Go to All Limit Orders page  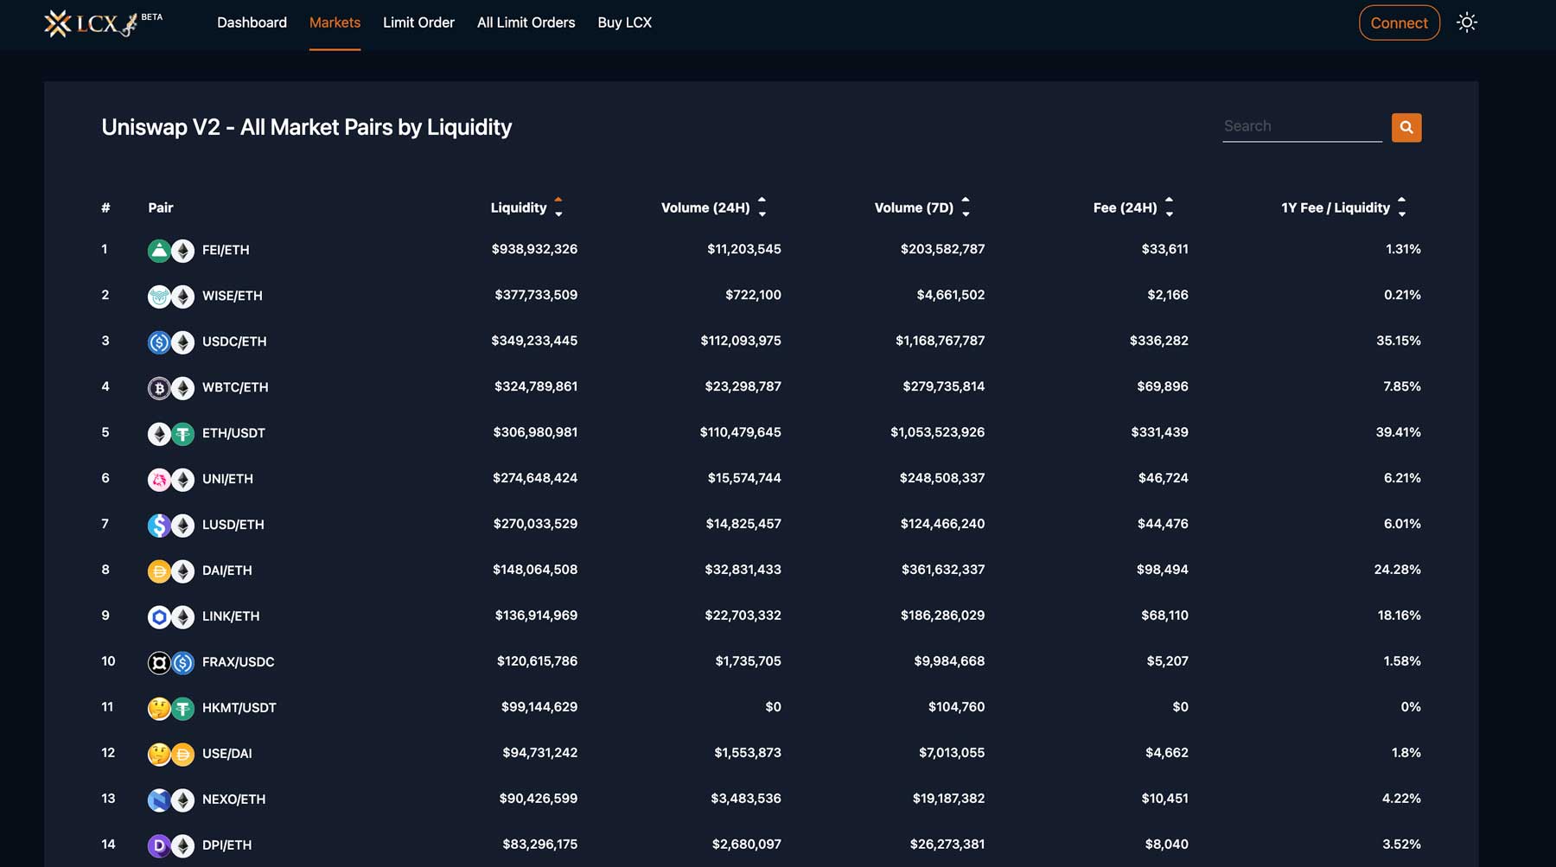coord(526,22)
